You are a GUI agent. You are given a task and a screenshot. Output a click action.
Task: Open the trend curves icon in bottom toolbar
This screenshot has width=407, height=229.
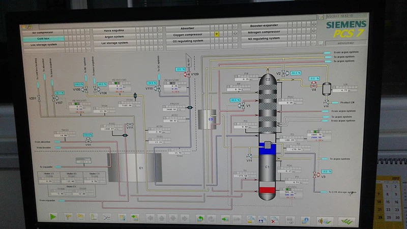point(107,217)
